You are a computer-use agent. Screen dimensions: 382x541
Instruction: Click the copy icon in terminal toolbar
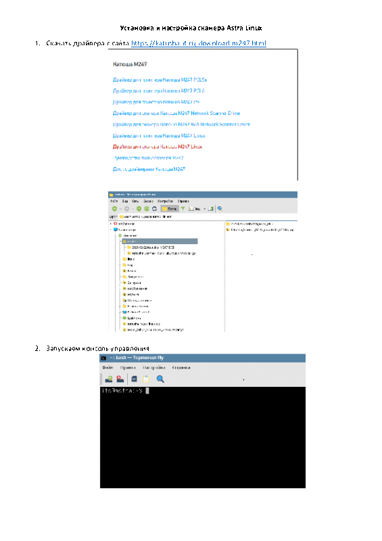coord(135,379)
